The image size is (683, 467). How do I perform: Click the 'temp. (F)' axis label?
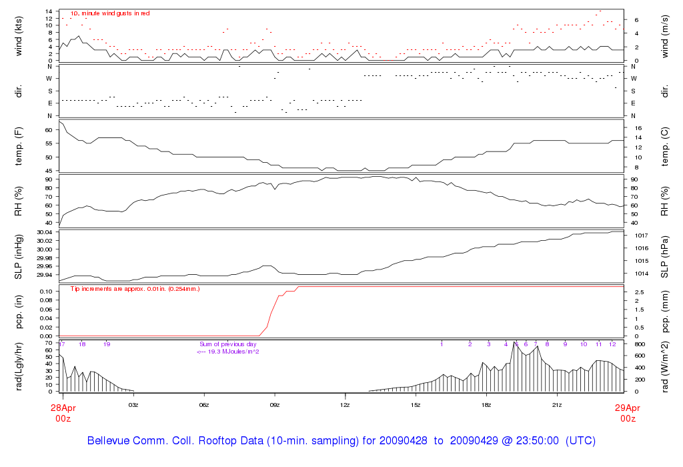[x=19, y=146]
